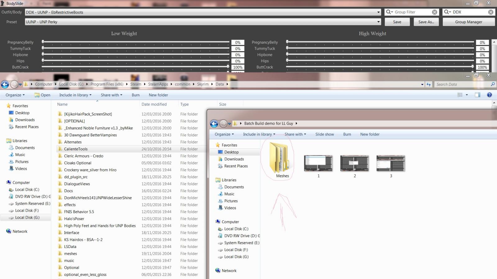Open the Group Manager
The height and width of the screenshot is (279, 497).
tap(468, 22)
